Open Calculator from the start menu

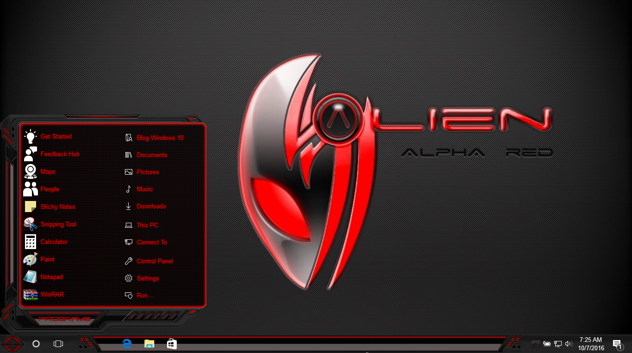(x=54, y=242)
